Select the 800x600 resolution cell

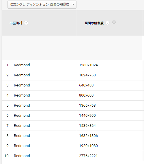point(109,95)
